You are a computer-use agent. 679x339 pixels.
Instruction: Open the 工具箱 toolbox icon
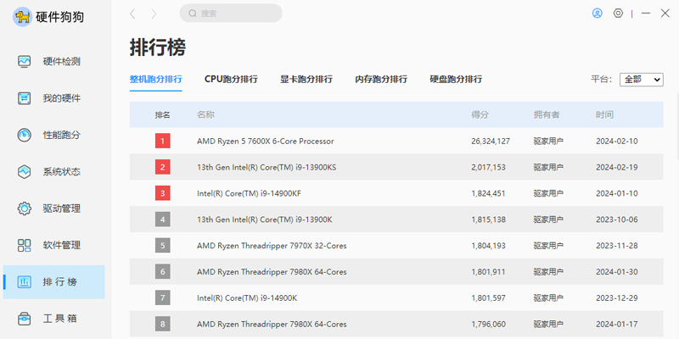25,319
